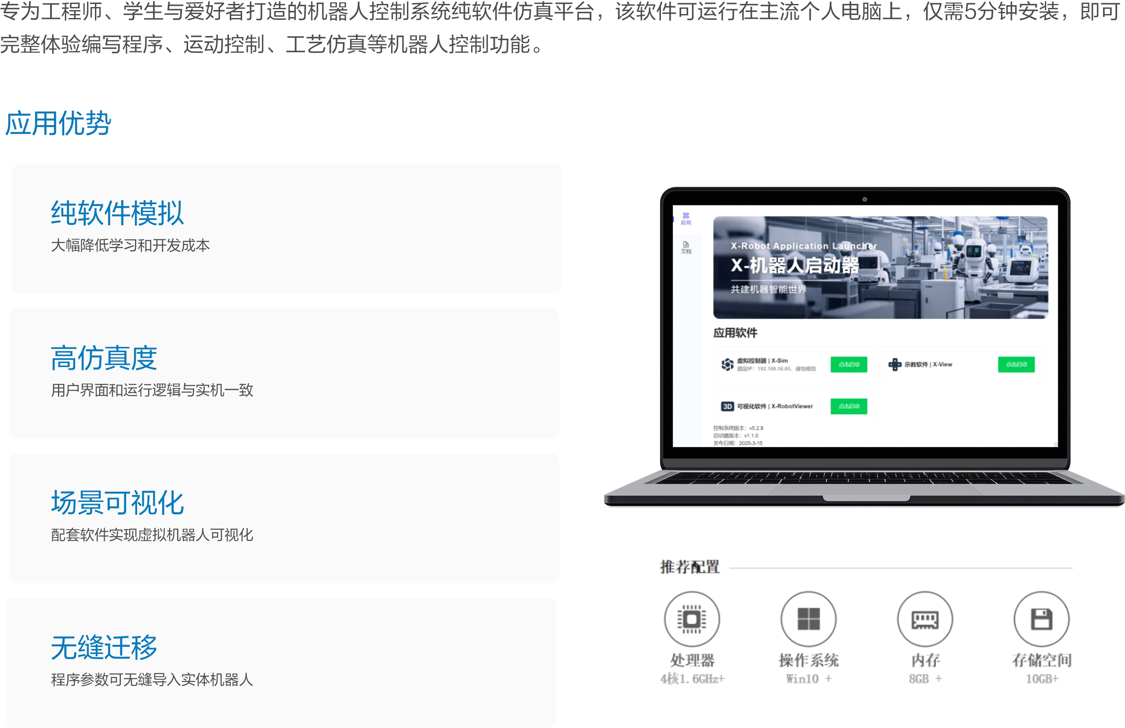1125x728 pixels.
Task: Click the 10GB+ storage spec
Action: tap(1042, 679)
